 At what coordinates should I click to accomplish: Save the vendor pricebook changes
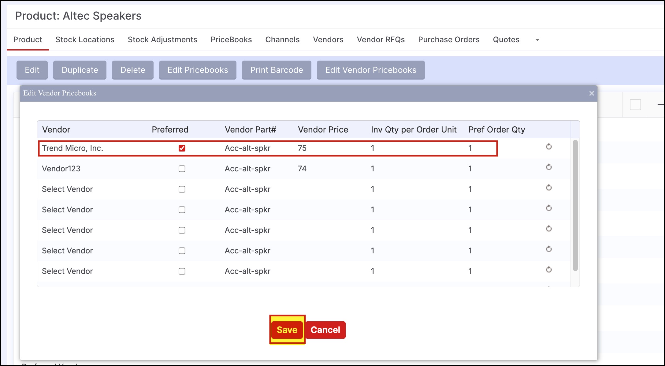pos(287,330)
